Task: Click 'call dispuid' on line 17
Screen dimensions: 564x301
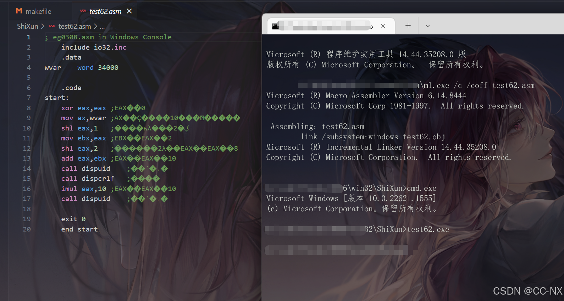Action: click(x=85, y=199)
